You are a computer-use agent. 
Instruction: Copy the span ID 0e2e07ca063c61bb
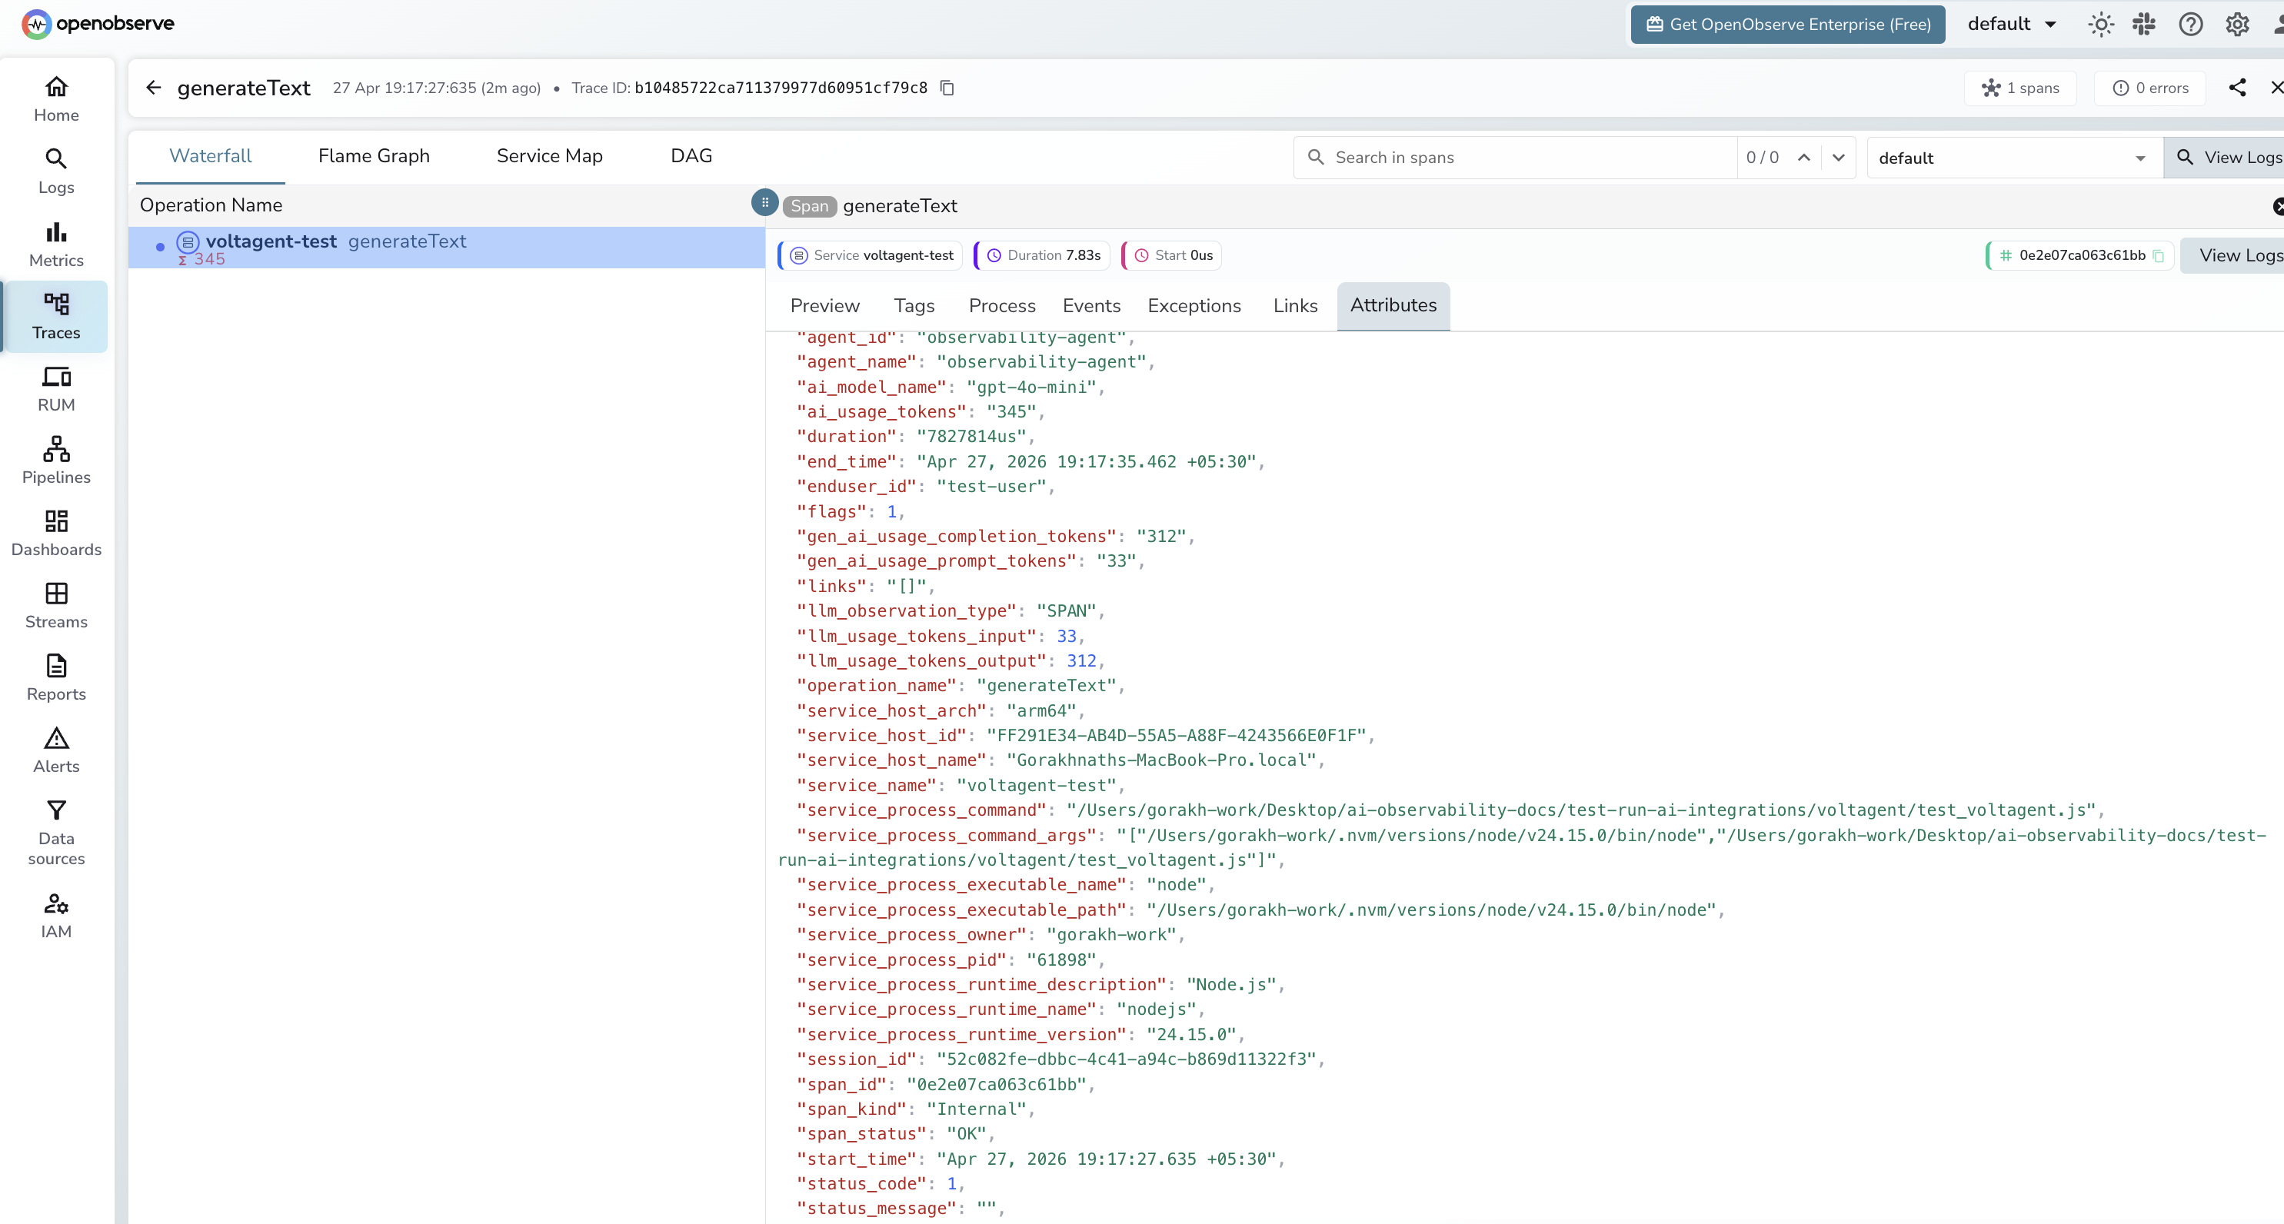[x=2157, y=255]
